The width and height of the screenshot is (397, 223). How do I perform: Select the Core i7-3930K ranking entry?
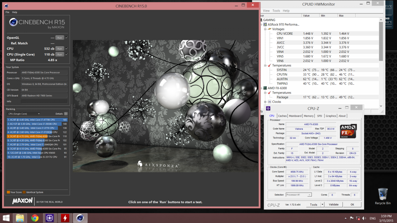coord(37,124)
